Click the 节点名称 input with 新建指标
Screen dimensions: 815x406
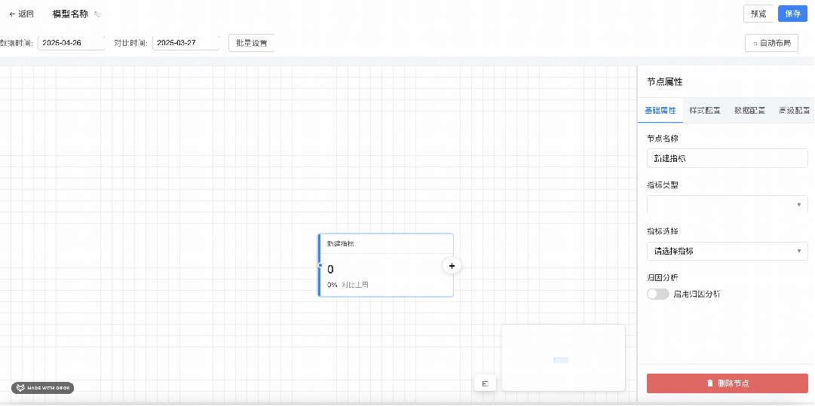click(727, 158)
